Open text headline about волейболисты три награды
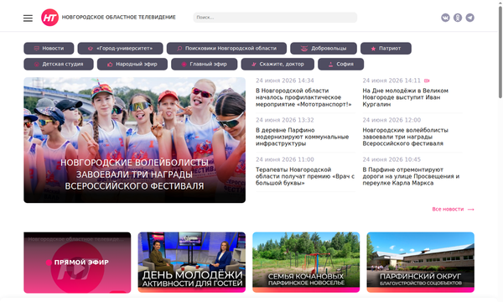503x302 pixels. pos(406,137)
